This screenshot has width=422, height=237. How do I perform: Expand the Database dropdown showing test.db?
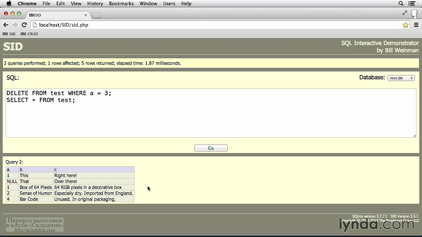[401, 78]
